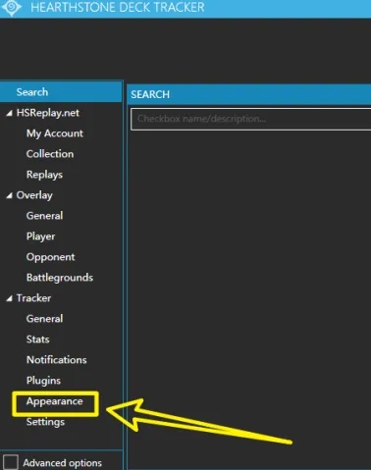
Task: Open the Appearance settings page
Action: tap(54, 401)
